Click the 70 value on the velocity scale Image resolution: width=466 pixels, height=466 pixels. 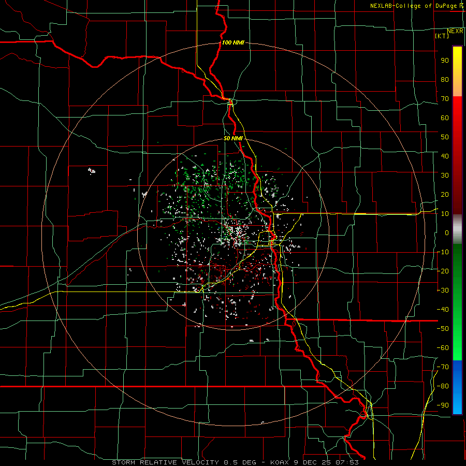(x=445, y=99)
